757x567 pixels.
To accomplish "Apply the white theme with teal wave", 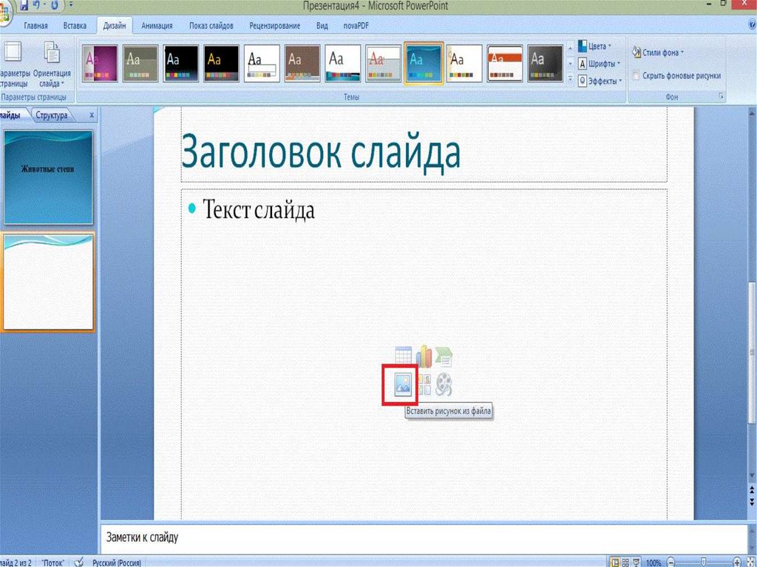I will (343, 64).
